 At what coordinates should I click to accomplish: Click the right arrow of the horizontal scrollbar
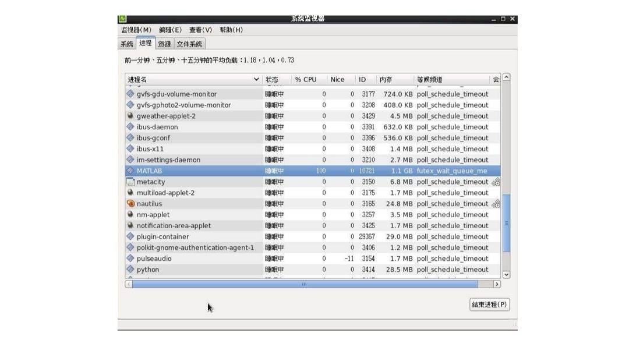point(497,285)
